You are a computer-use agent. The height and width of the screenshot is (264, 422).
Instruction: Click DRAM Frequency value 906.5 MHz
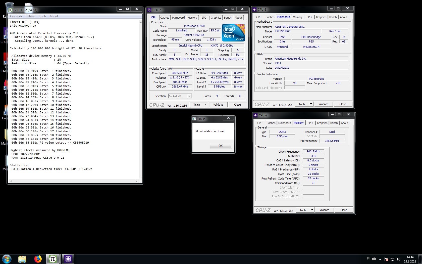tap(313, 151)
